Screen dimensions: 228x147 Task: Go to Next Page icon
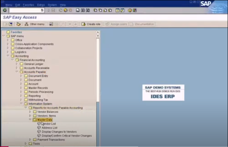[105, 10]
